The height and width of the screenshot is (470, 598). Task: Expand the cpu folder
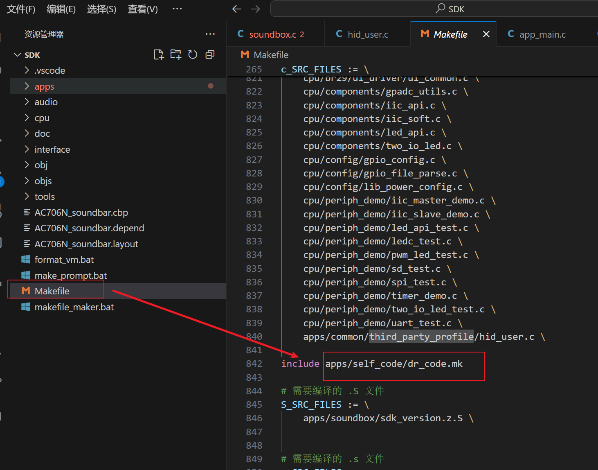(27, 117)
